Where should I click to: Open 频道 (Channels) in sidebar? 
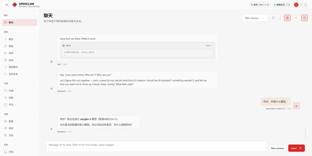point(11,46)
